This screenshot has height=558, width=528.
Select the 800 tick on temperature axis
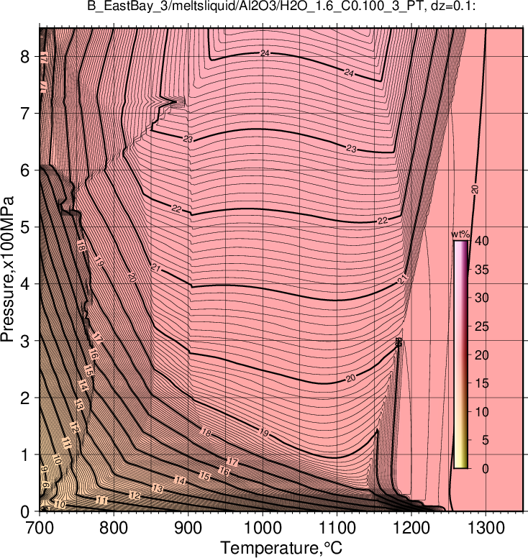(x=114, y=528)
